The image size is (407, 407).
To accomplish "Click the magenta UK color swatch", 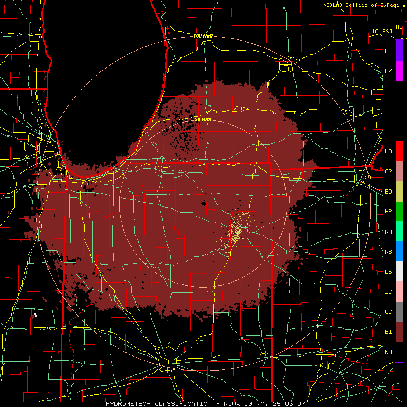I will coord(399,71).
